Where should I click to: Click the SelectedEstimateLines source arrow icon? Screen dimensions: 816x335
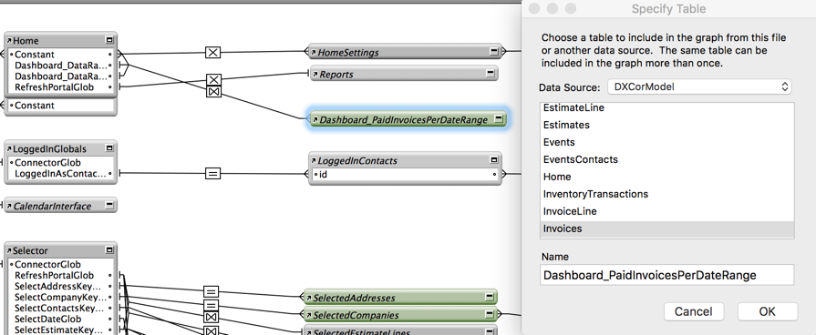pyautogui.click(x=308, y=332)
